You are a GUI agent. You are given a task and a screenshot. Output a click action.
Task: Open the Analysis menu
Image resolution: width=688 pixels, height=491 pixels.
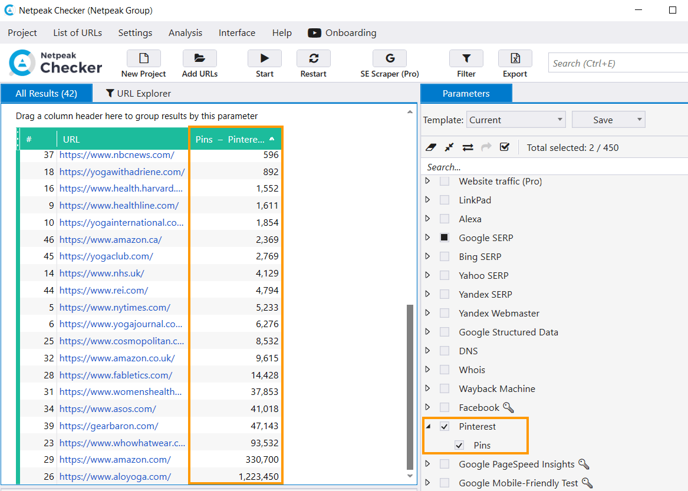coord(185,33)
